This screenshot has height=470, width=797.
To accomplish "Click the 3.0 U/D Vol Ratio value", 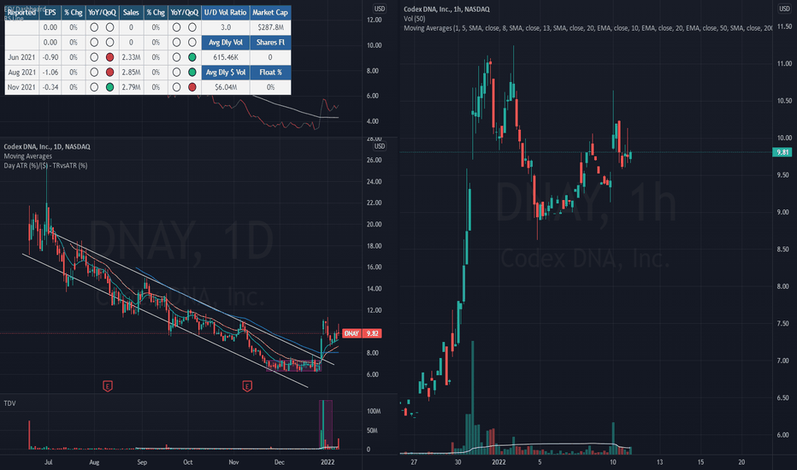I will pos(225,27).
